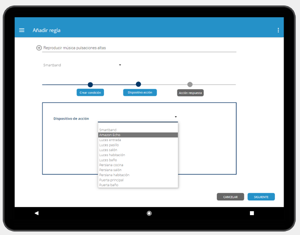Edit the rule name 'Reproducir música pulsaciones altas'

coord(139,48)
